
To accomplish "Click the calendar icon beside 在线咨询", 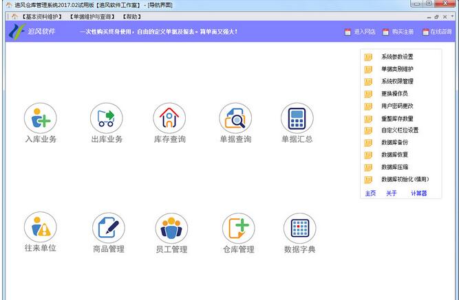I will [x=425, y=32].
